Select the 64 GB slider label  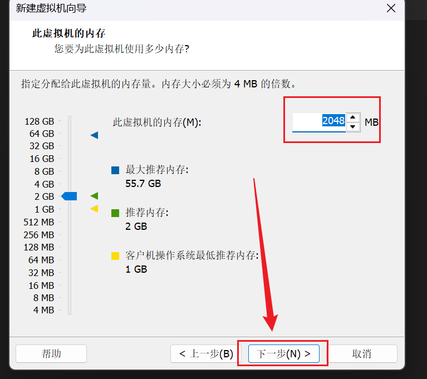(42, 134)
